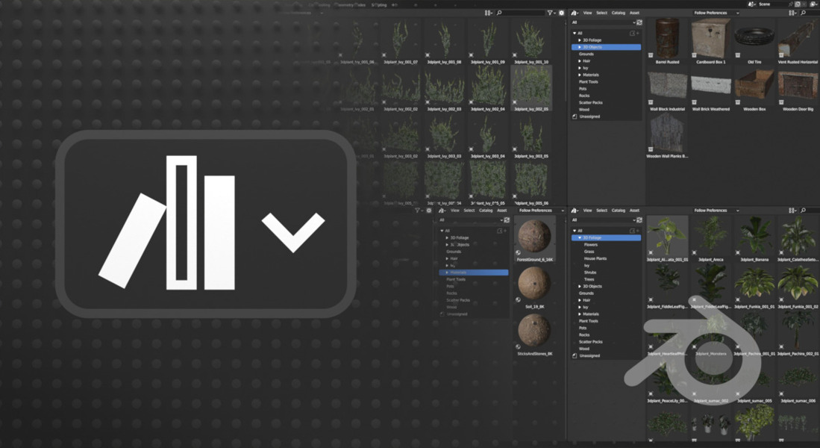Open display mode options in Ivy browser
820x448 pixels.
coord(488,13)
